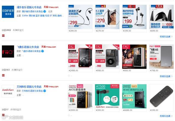Click the blue seller badge icon for the FiiO store
The width and height of the screenshot is (175, 121).
[43, 51]
